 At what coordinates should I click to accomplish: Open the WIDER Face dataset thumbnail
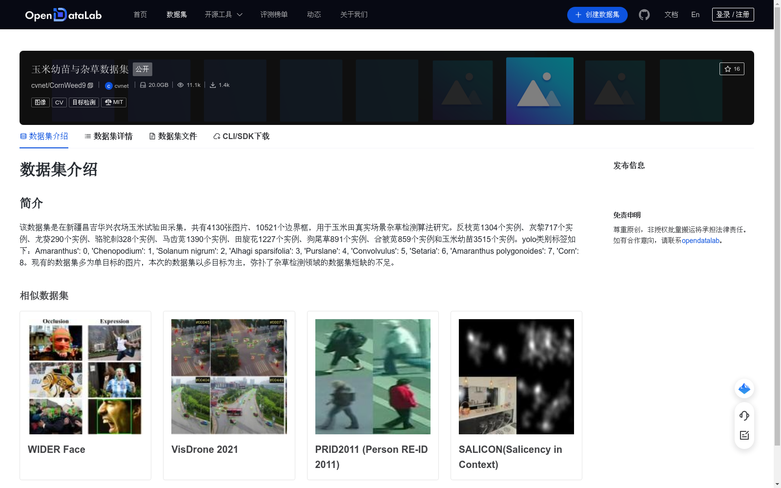[85, 376]
